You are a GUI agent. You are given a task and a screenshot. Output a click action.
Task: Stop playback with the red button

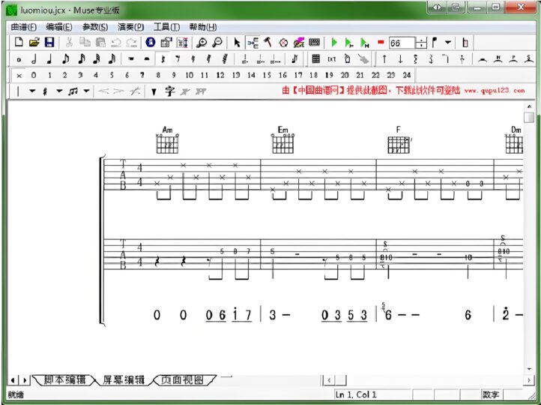[x=381, y=42]
